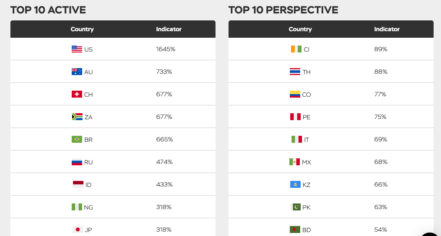
Task: Click the Russia flag icon
Action: pyautogui.click(x=76, y=162)
